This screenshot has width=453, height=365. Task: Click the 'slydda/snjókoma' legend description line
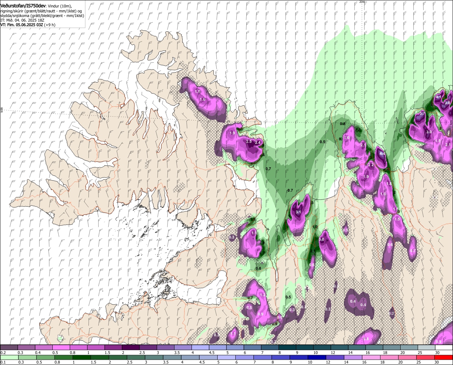(42, 16)
